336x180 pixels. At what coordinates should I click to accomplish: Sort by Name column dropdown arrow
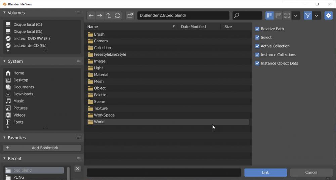point(174,26)
